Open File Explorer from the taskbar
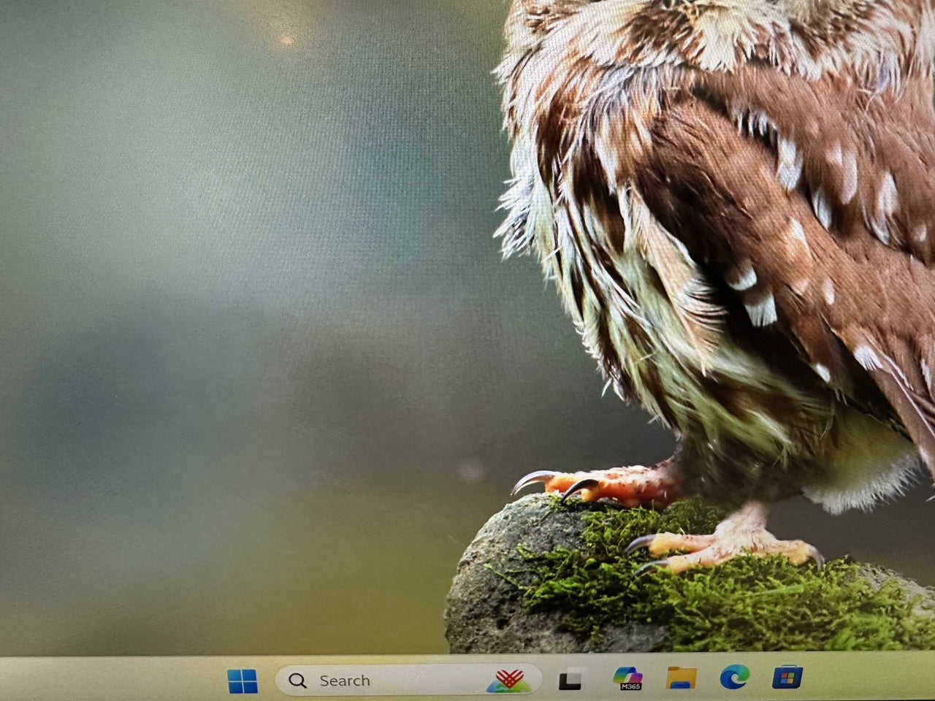The height and width of the screenshot is (701, 935). 681,678
